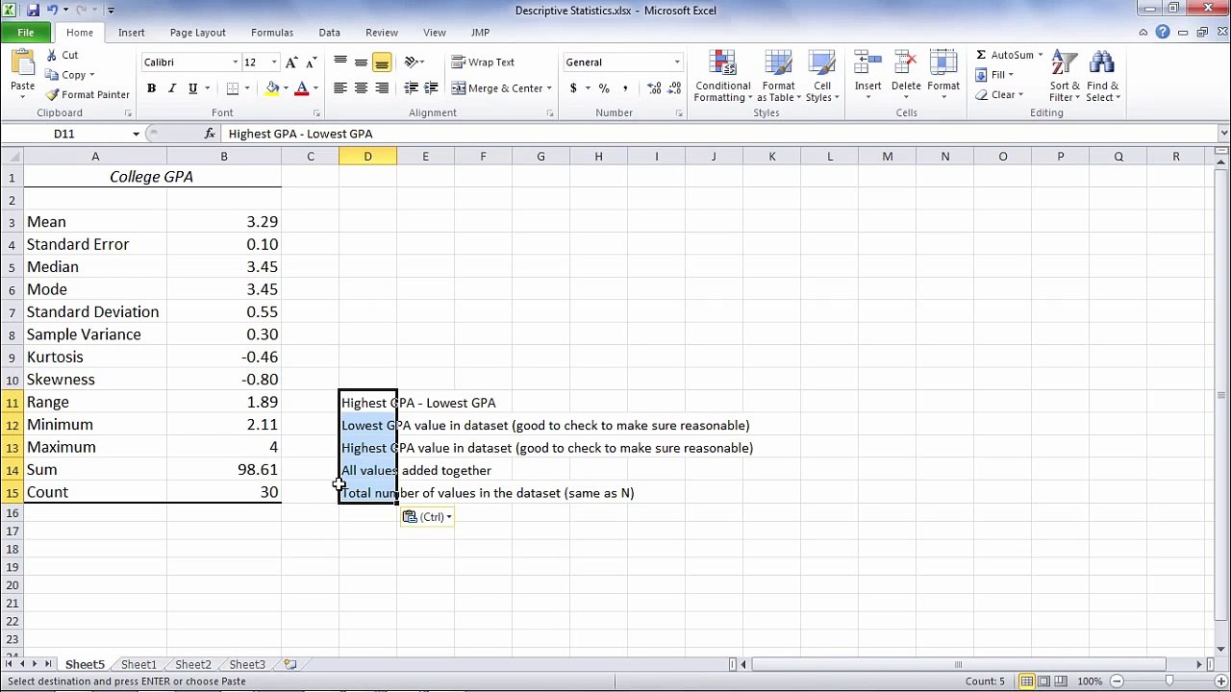
Task: Click the Borders icon
Action: pos(233,88)
